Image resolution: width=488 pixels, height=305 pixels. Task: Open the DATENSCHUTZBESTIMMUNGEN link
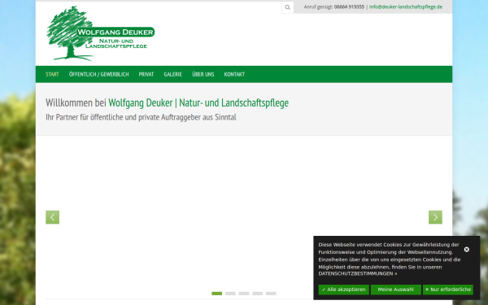pyautogui.click(x=358, y=274)
